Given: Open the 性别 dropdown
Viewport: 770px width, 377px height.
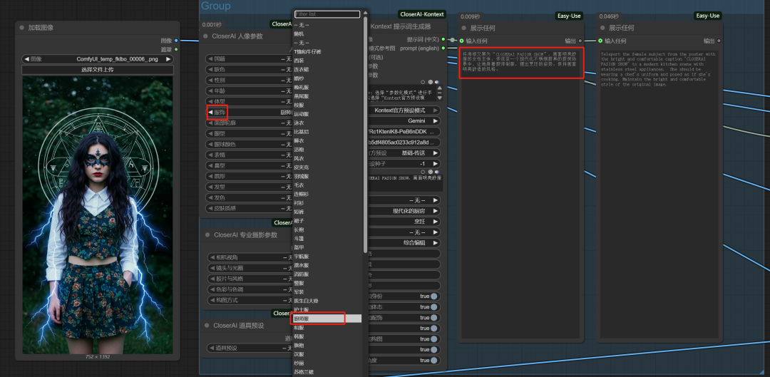Looking at the screenshot, I should [x=250, y=80].
